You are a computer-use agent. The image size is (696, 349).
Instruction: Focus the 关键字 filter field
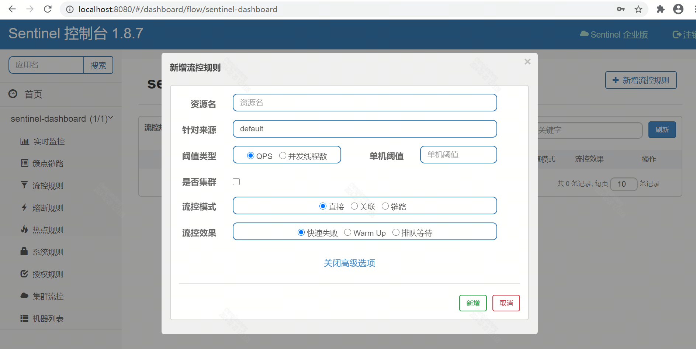(x=589, y=130)
